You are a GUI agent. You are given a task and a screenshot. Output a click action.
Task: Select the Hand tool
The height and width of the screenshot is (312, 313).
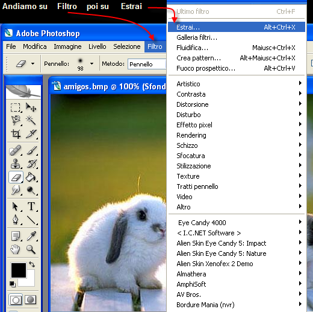click(x=16, y=249)
